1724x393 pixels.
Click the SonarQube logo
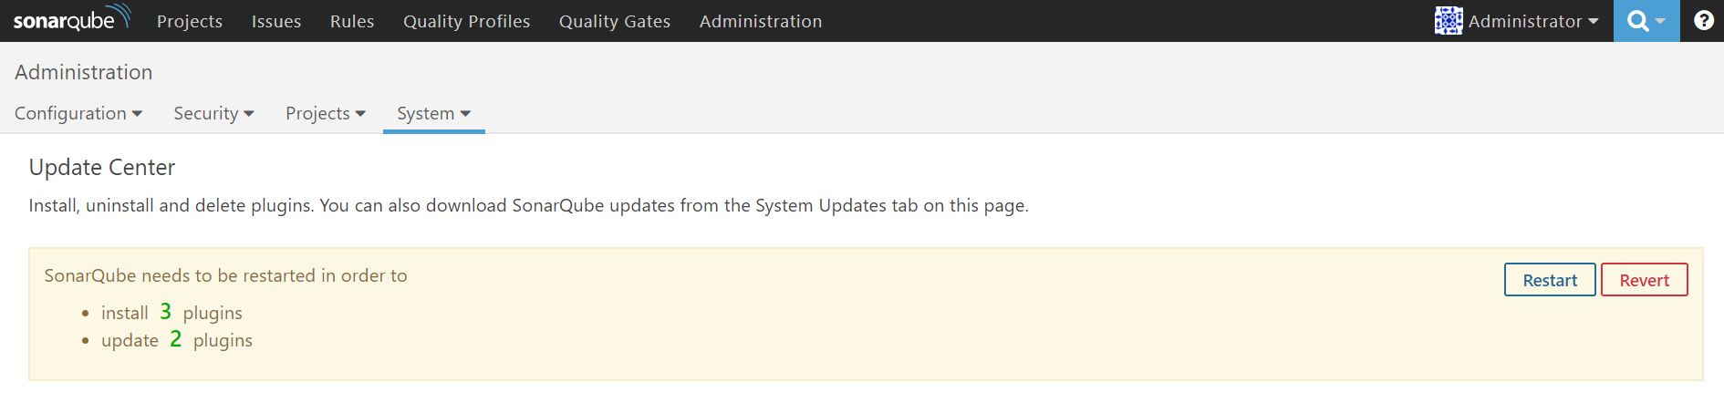click(x=72, y=18)
